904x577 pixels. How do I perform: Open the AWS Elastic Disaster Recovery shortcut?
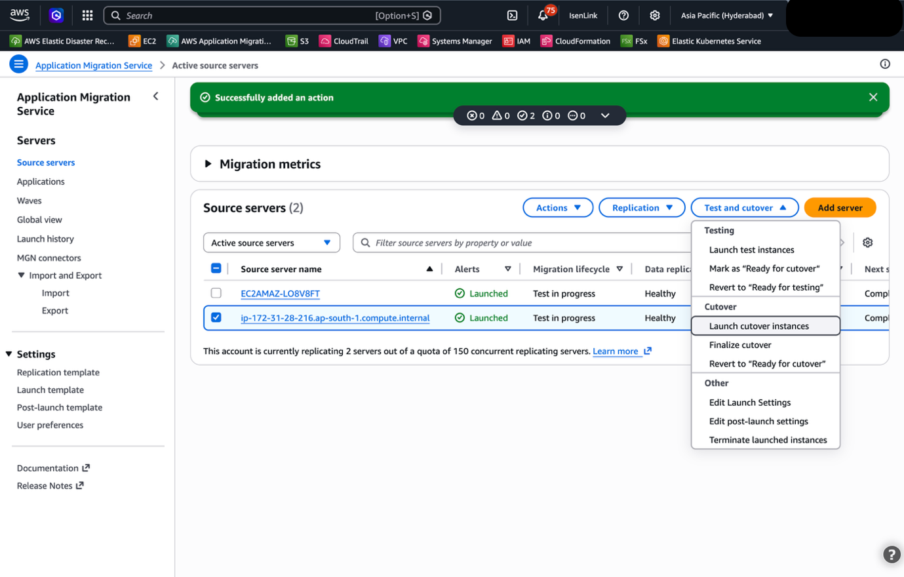[62, 41]
